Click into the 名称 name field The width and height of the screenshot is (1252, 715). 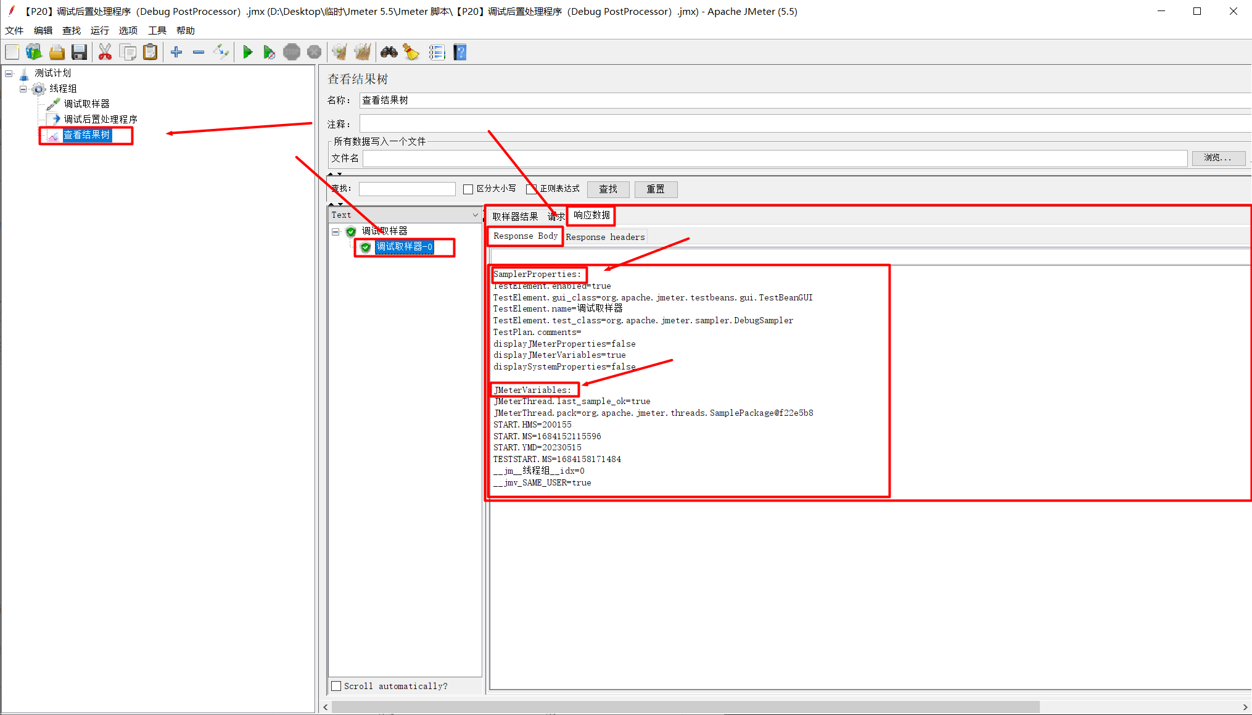point(805,101)
